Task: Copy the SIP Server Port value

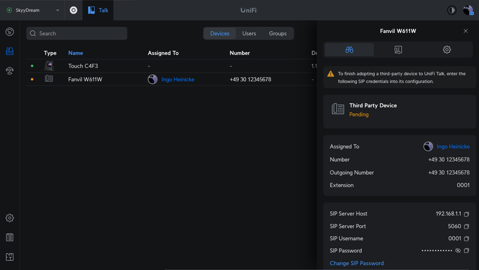Action: point(466,226)
